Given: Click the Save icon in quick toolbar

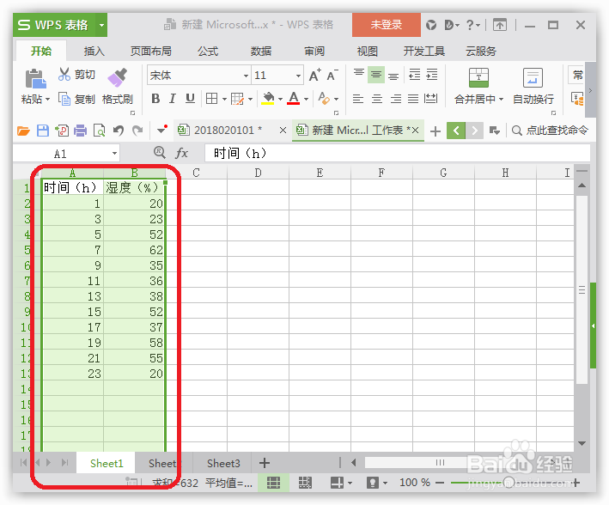Looking at the screenshot, I should (43, 131).
